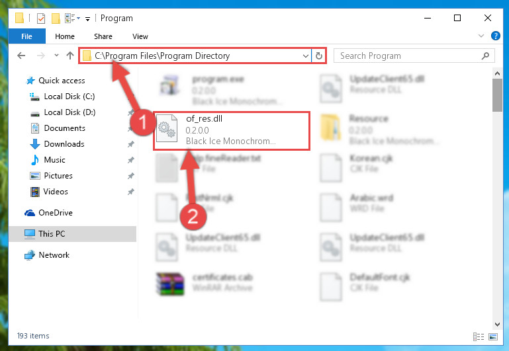Click the of_res.dll gear file icon
This screenshot has width=509, height=351.
tap(167, 128)
